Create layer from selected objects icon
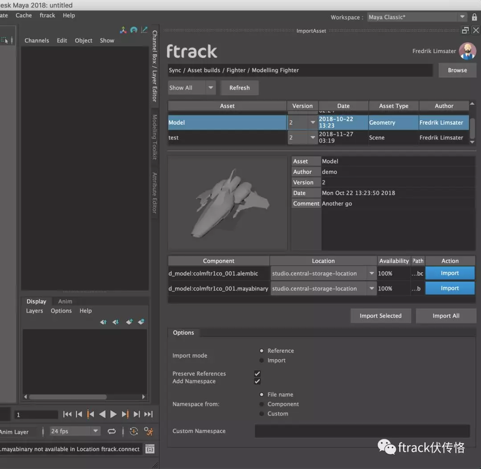 tap(141, 322)
